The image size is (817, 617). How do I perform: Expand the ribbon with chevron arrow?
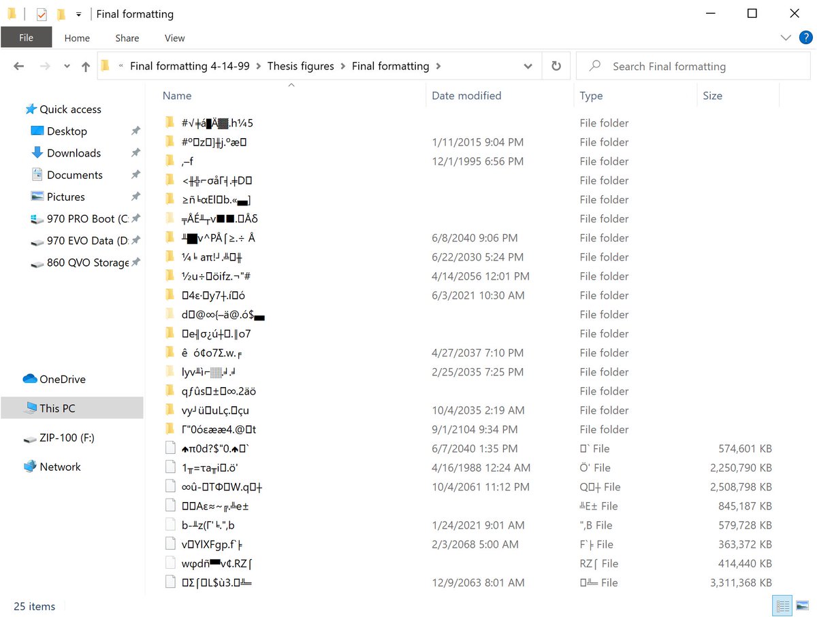786,37
